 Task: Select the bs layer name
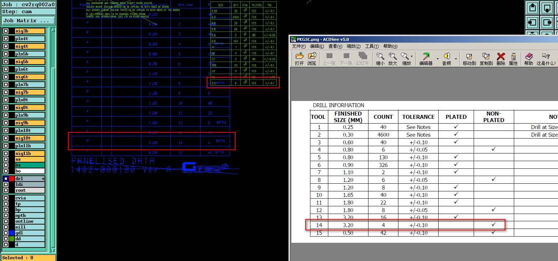[30, 165]
